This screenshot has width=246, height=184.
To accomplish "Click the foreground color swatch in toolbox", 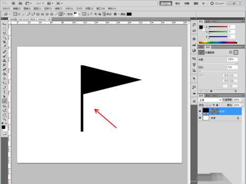I will [3, 127].
